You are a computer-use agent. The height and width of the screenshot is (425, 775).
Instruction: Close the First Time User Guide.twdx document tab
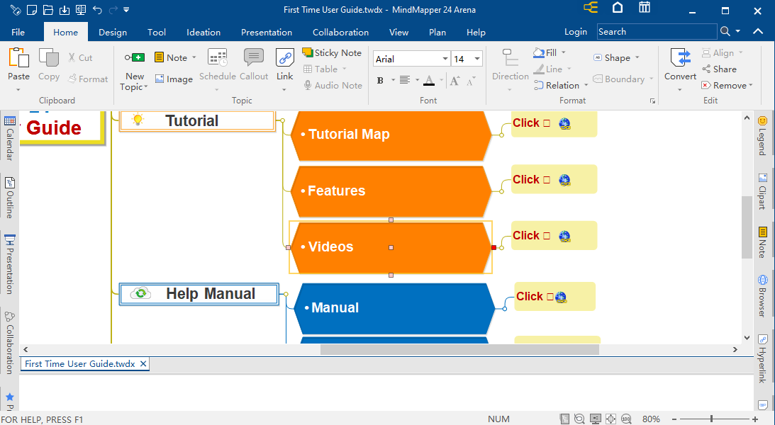(143, 364)
